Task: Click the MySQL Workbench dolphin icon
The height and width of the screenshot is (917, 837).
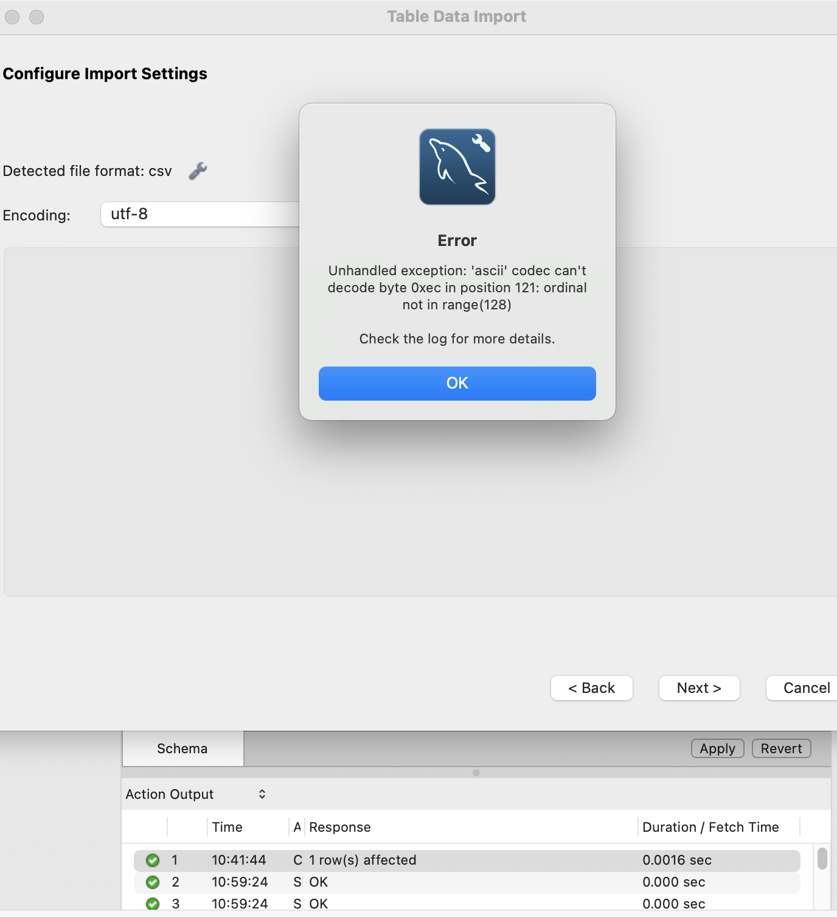Action: 457,167
